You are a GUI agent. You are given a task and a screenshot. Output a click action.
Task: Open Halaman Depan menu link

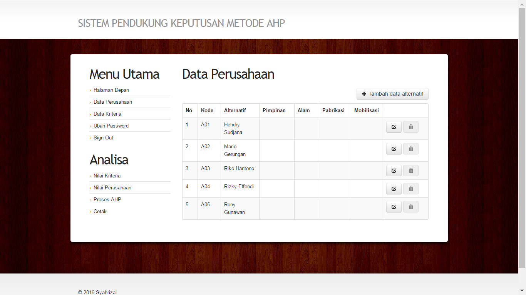pos(111,90)
